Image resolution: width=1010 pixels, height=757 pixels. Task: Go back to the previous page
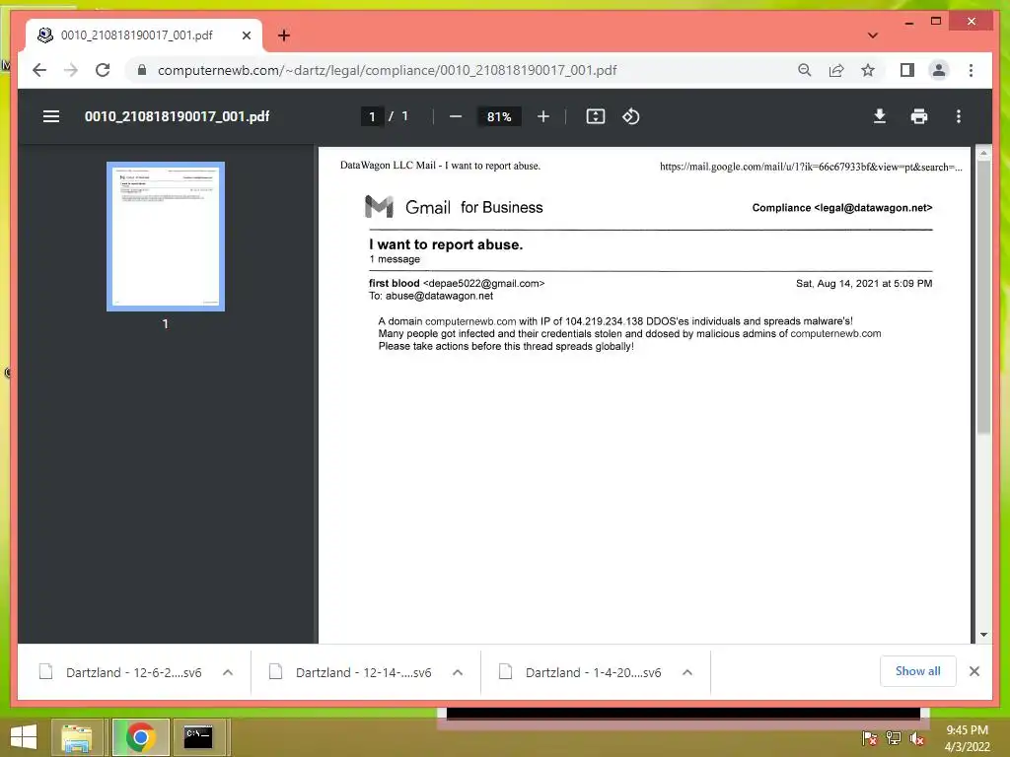(x=39, y=70)
